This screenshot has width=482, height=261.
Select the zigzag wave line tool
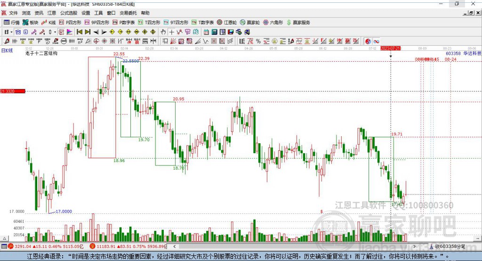[206, 41]
